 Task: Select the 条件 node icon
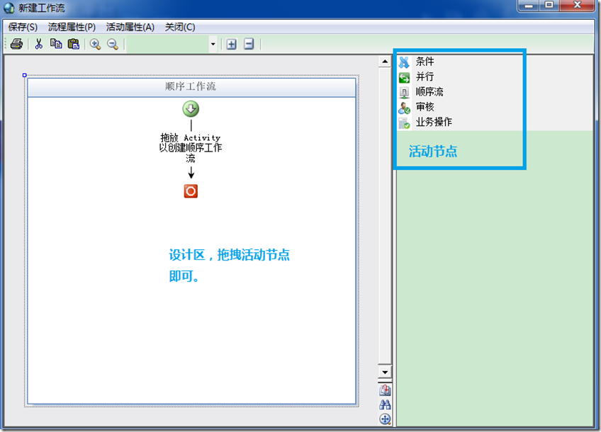pyautogui.click(x=404, y=62)
